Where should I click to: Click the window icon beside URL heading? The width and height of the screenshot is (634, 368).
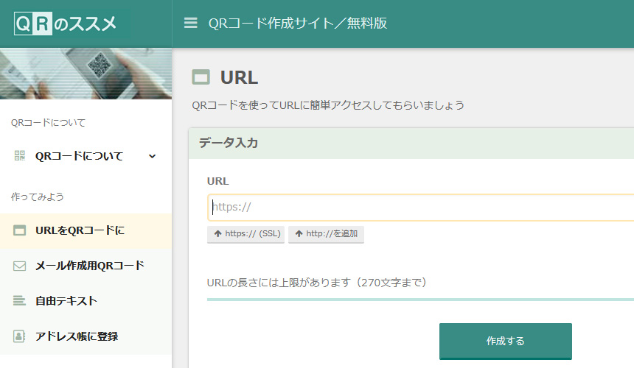click(x=201, y=77)
